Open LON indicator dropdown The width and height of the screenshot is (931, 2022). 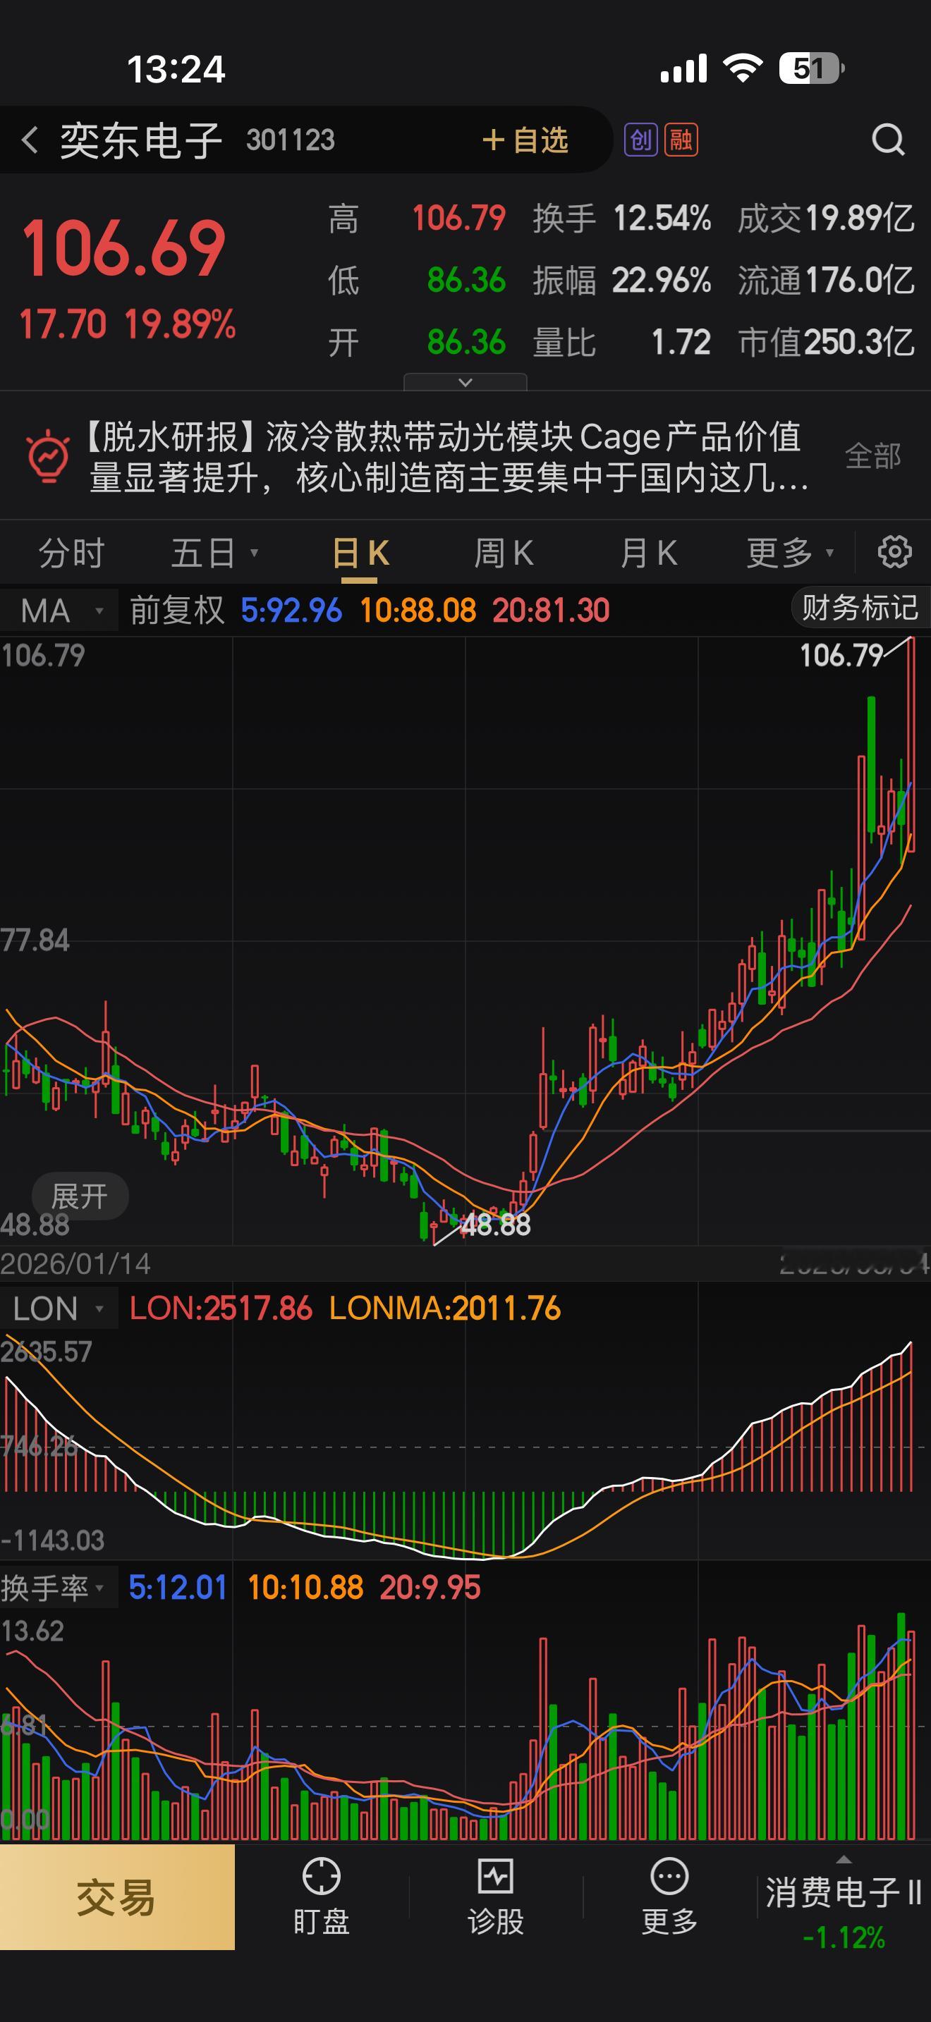click(60, 1309)
